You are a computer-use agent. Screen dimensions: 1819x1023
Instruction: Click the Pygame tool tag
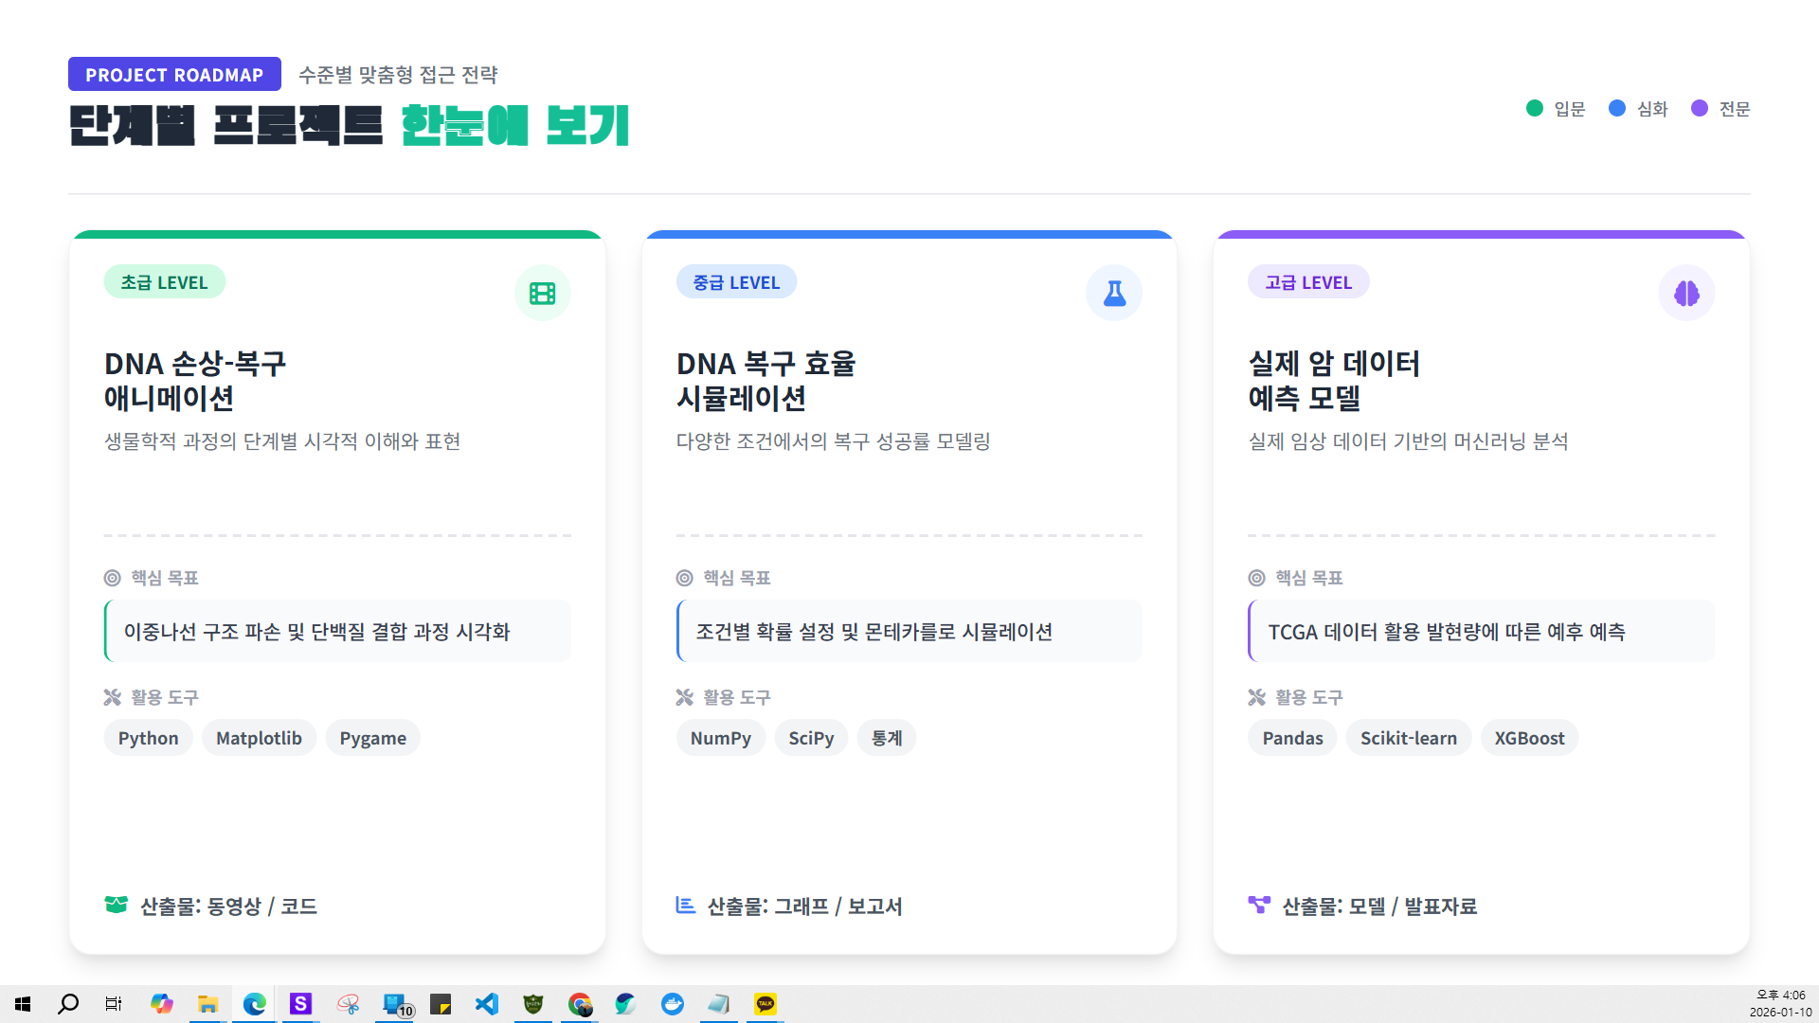(372, 738)
